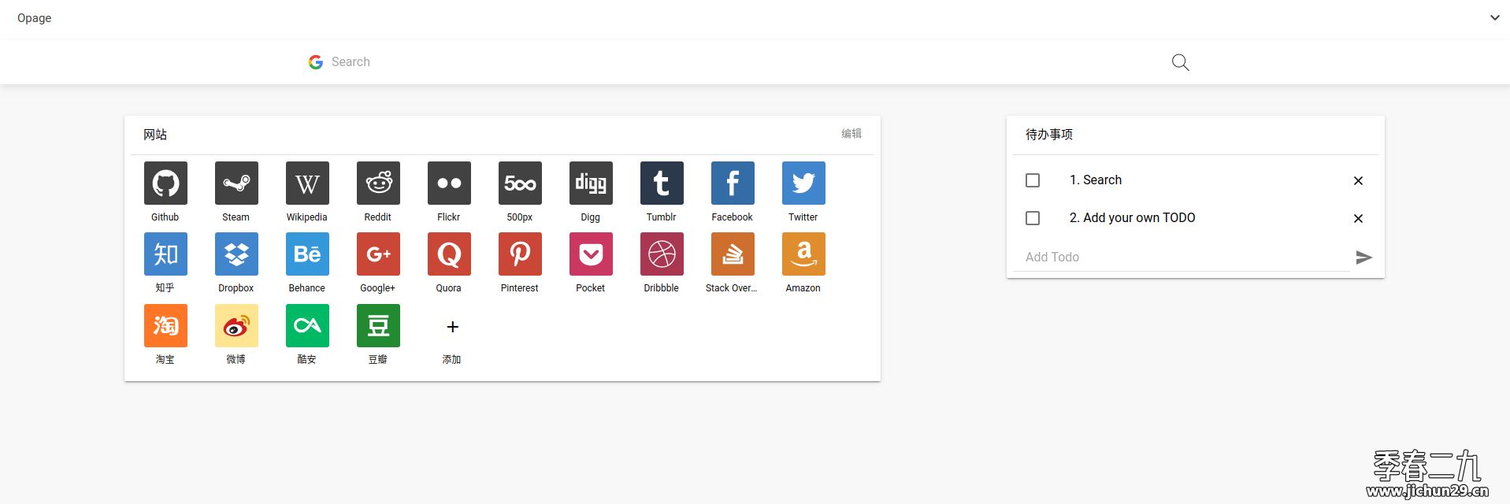Viewport: 1510px width, 504px height.
Task: Submit the new todo with send arrow
Action: 1364,258
